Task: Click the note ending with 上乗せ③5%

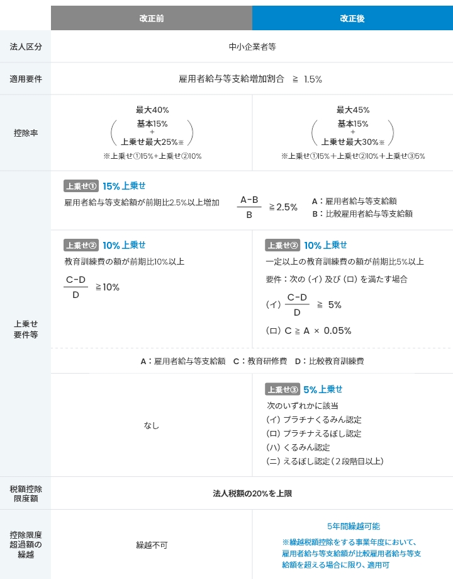Action: click(x=353, y=156)
